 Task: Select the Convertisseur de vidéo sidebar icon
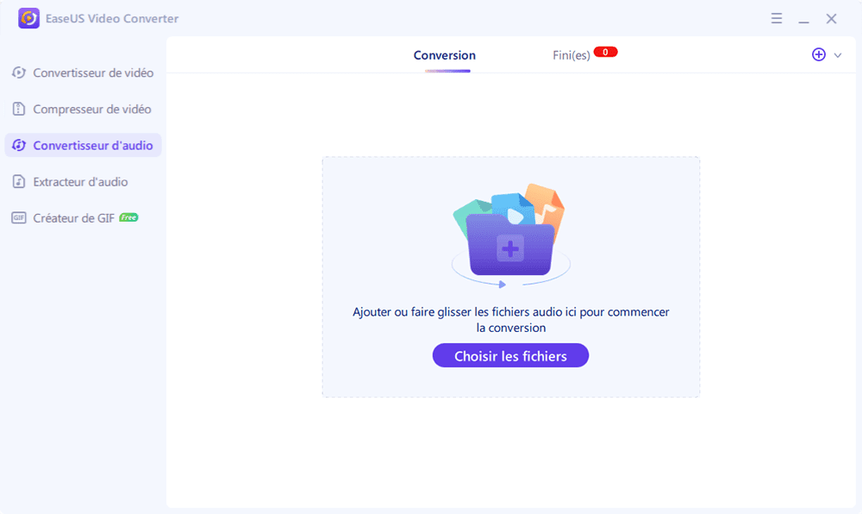coord(19,72)
